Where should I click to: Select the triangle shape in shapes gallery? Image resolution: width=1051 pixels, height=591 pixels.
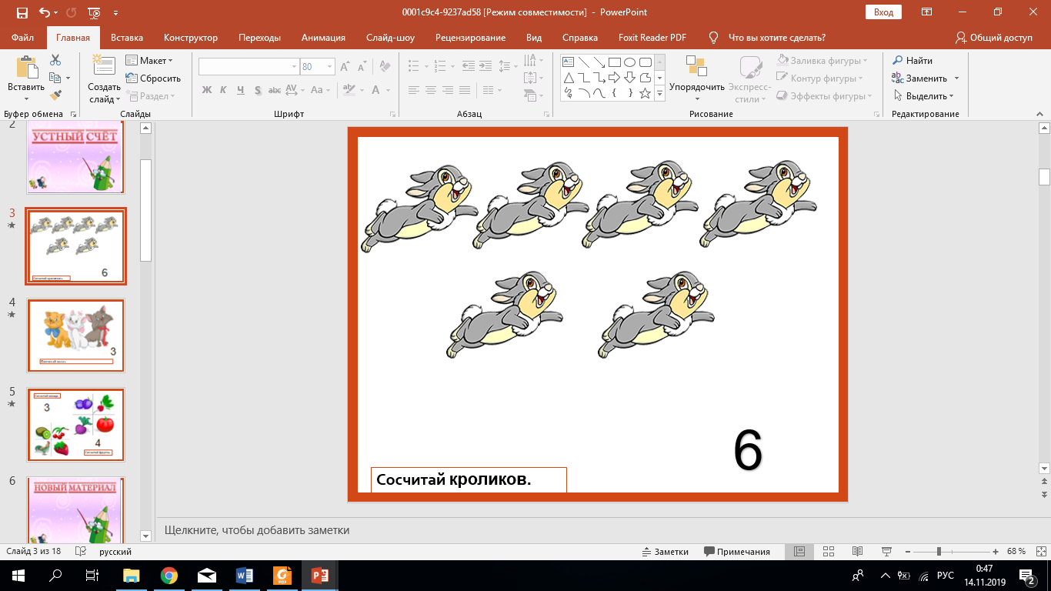pyautogui.click(x=568, y=78)
